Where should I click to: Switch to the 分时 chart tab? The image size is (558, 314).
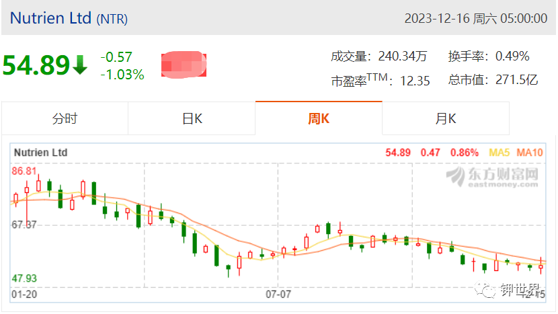point(65,118)
